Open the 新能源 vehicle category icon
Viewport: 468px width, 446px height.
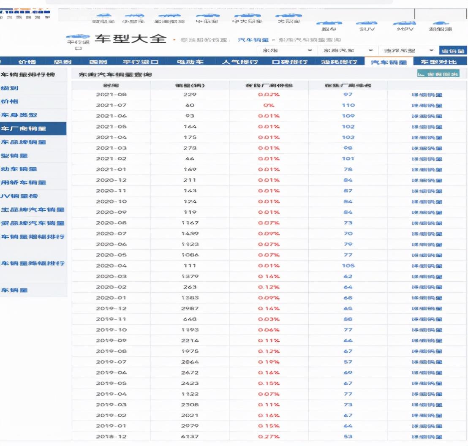pos(440,24)
